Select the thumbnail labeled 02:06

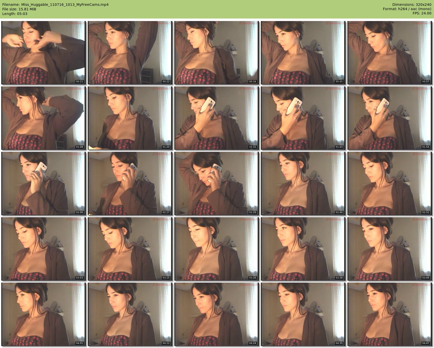point(43,184)
